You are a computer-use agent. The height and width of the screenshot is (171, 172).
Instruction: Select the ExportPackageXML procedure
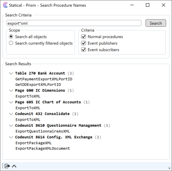(x=34, y=143)
